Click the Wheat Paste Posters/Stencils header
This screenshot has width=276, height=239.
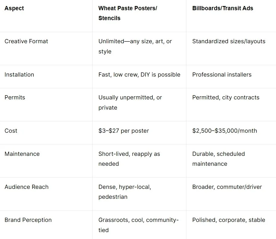[x=127, y=13]
